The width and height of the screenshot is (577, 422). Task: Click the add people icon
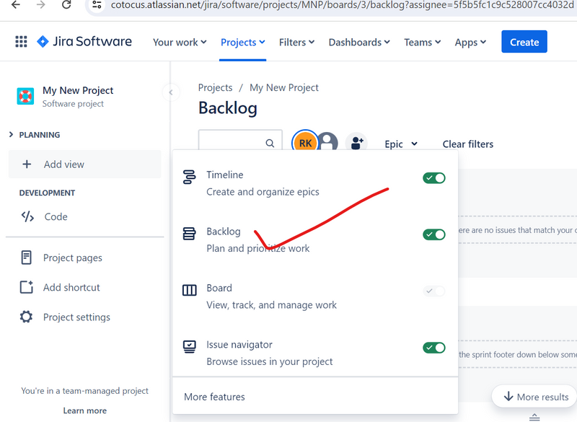pyautogui.click(x=356, y=143)
